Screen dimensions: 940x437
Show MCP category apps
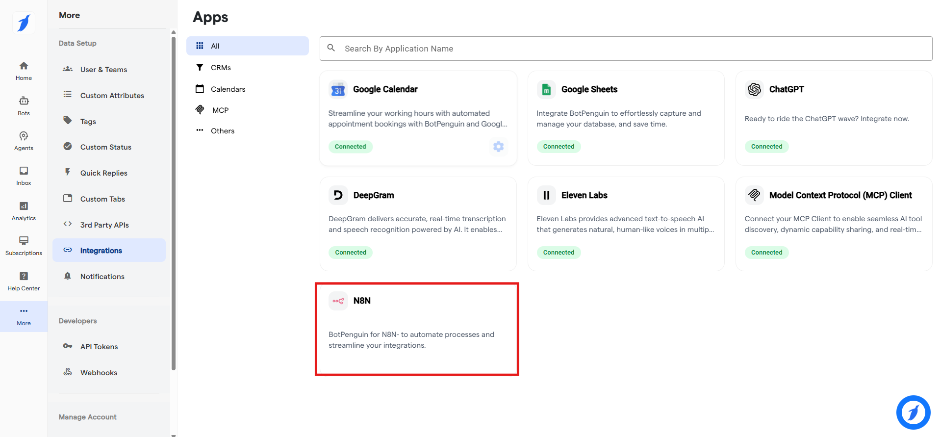click(x=220, y=110)
